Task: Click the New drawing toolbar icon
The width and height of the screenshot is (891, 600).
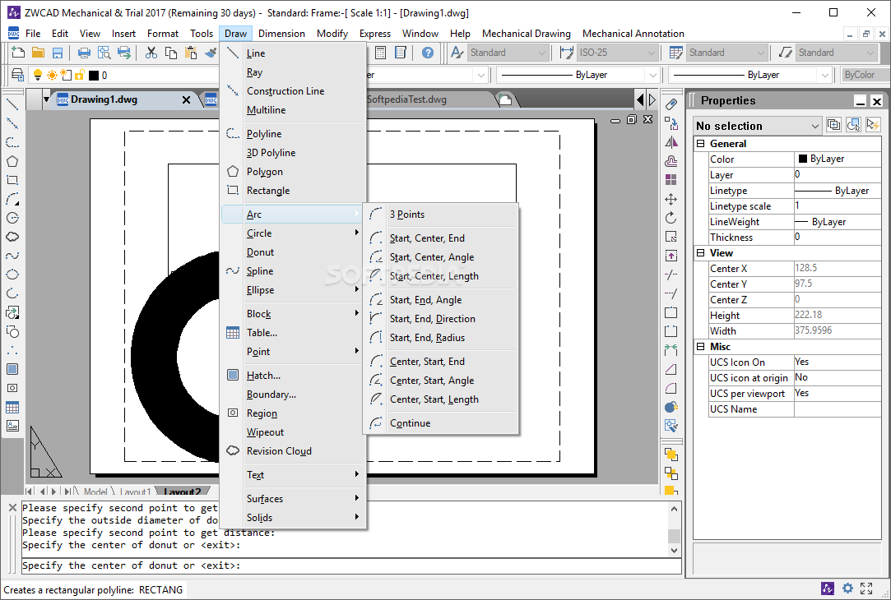Action: (x=18, y=53)
